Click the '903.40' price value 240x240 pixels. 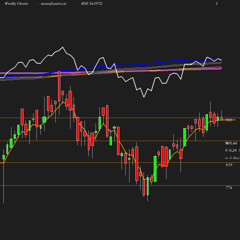pos(231,143)
